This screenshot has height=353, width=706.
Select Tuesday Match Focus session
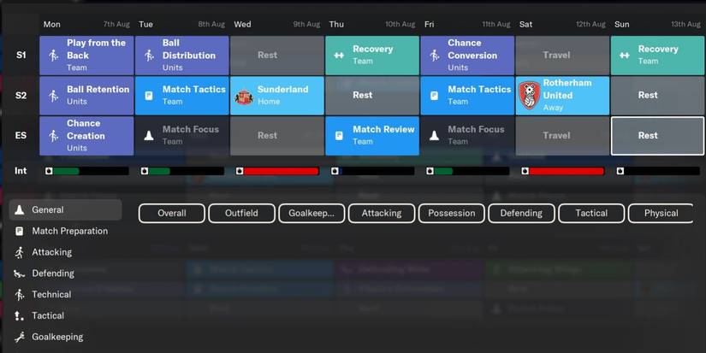pos(182,136)
